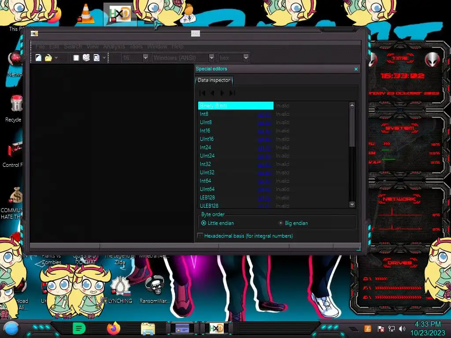Click the network tray icon

[x=392, y=328]
